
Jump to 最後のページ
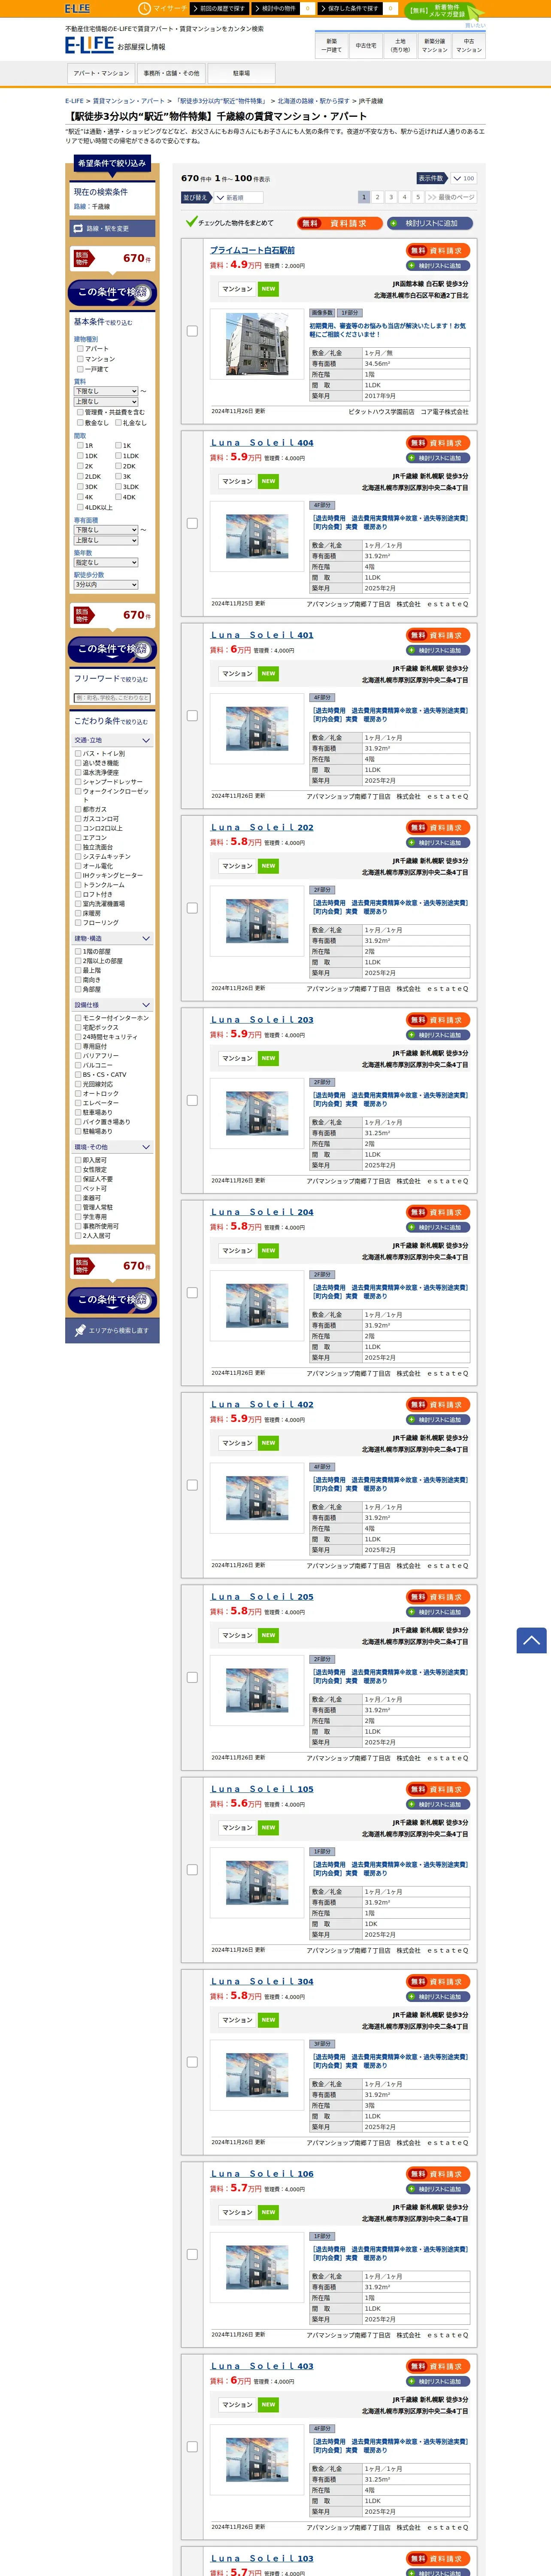pyautogui.click(x=450, y=198)
